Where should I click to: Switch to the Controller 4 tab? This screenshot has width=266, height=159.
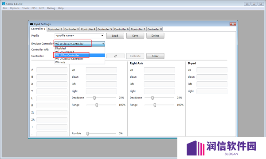[x=88, y=29]
